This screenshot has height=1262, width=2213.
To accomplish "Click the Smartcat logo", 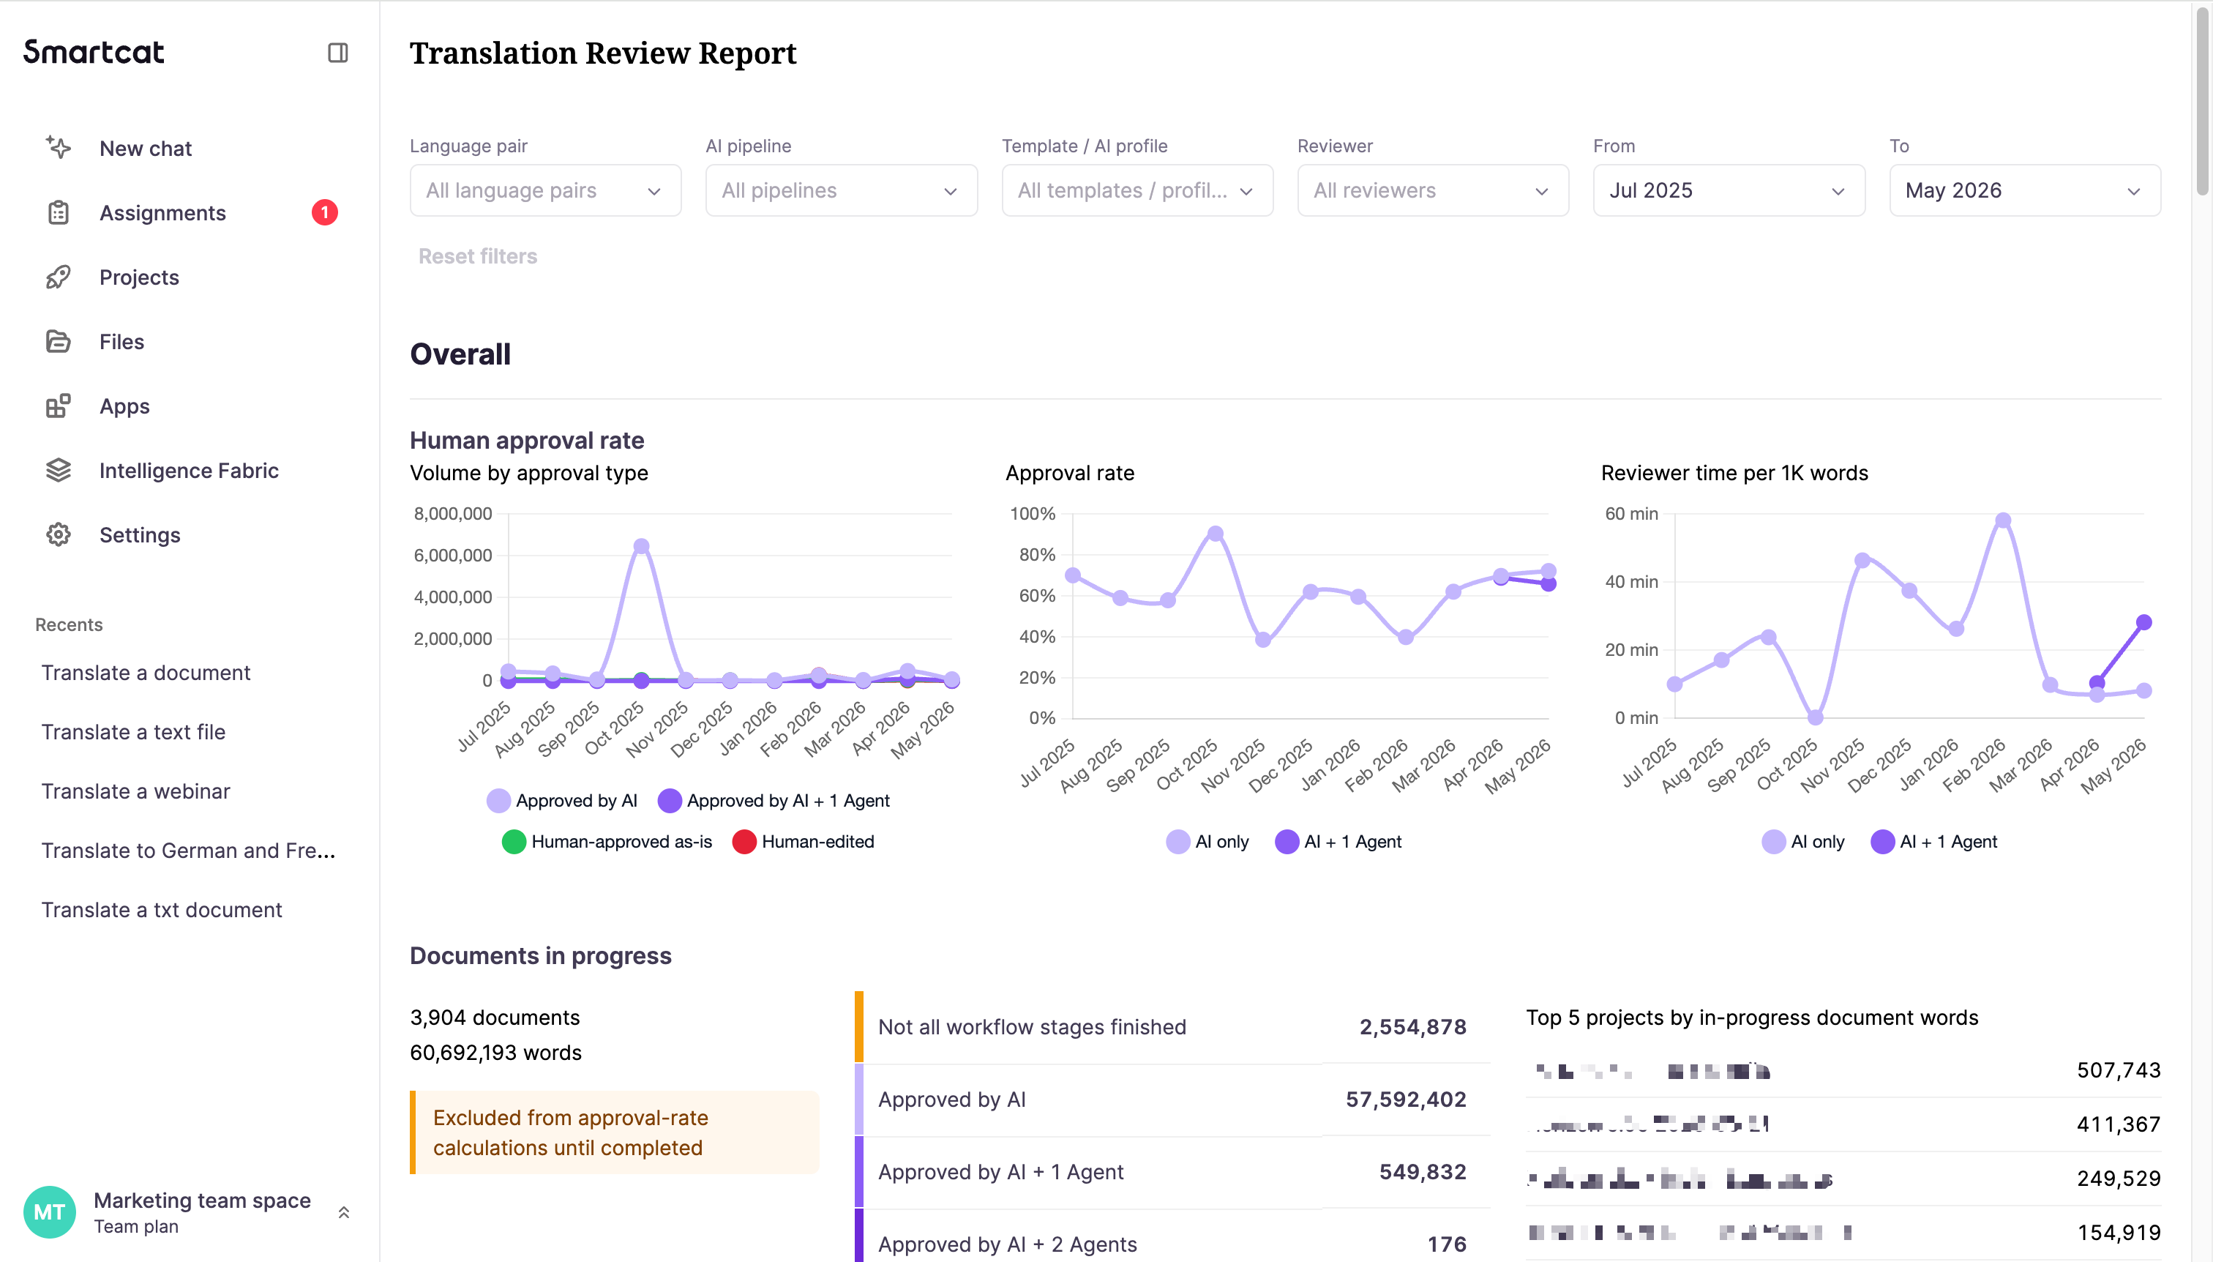I will pyautogui.click(x=94, y=52).
